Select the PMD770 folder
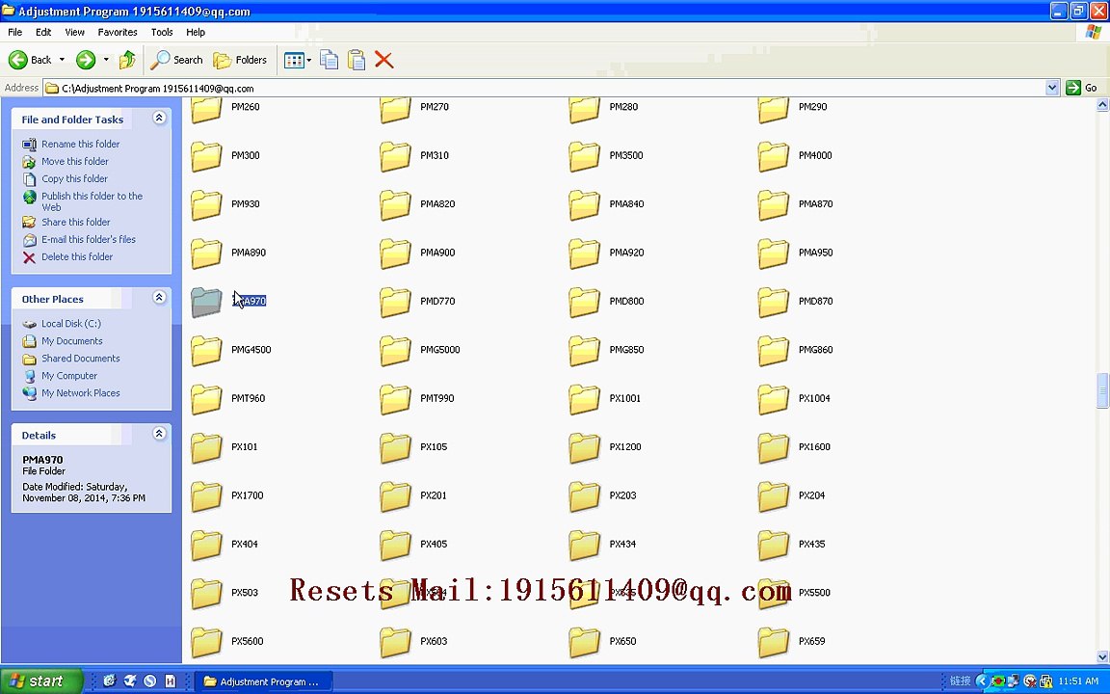The image size is (1110, 694). [417, 303]
